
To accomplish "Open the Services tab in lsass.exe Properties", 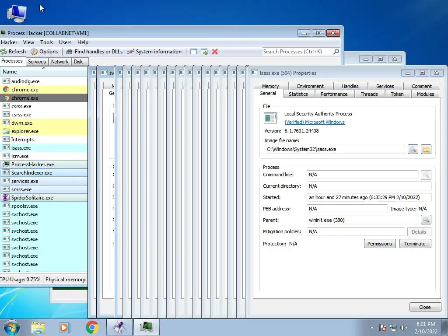I will [x=385, y=86].
